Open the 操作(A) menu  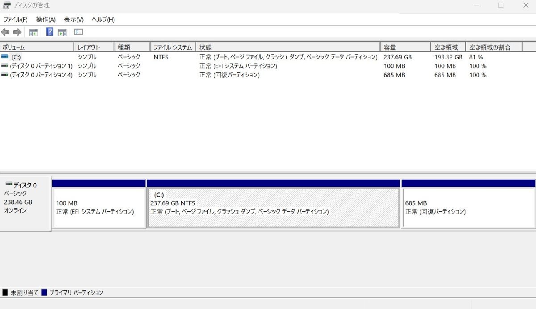46,20
